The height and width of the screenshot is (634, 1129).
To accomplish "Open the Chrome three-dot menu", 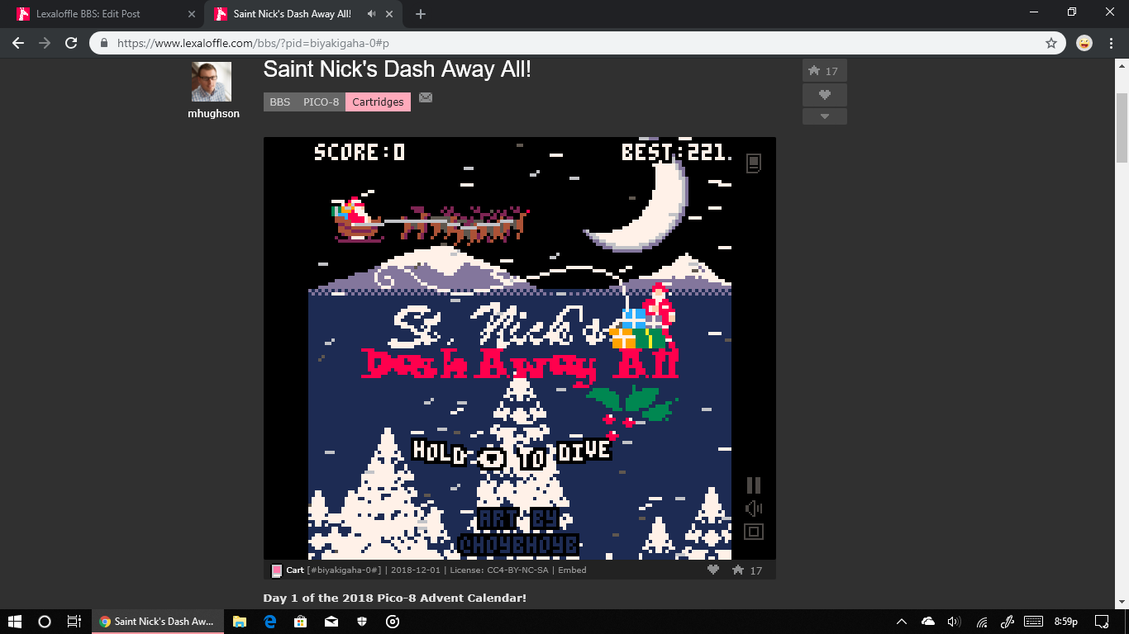I will click(1111, 43).
